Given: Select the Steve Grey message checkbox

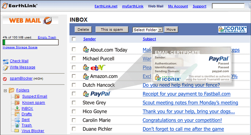Looking at the screenshot, I should (x=74, y=102).
